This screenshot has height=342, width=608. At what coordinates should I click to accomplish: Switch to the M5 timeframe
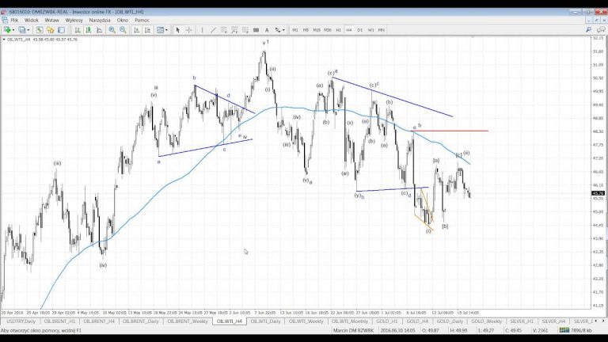click(306, 30)
